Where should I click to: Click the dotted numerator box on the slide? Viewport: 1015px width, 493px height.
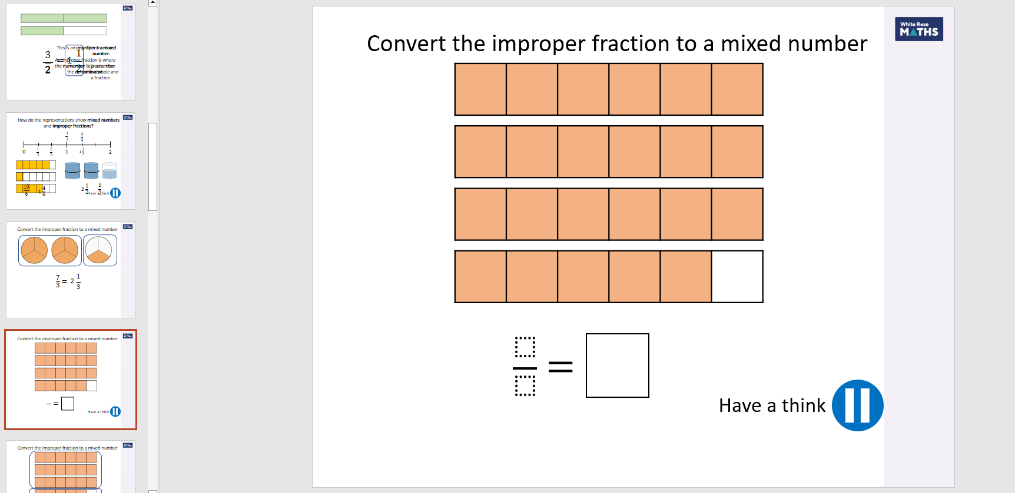pyautogui.click(x=525, y=347)
